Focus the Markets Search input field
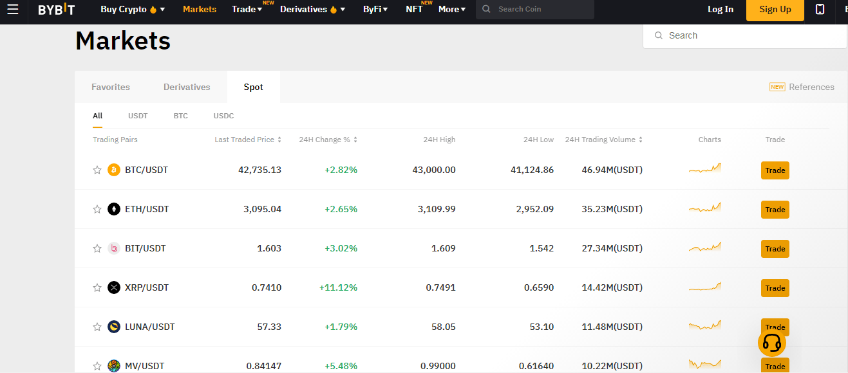The image size is (848, 373). 745,35
